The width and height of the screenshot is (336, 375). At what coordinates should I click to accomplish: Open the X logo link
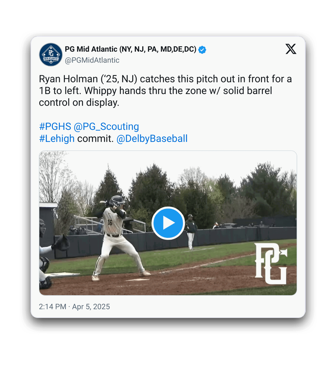tap(291, 49)
